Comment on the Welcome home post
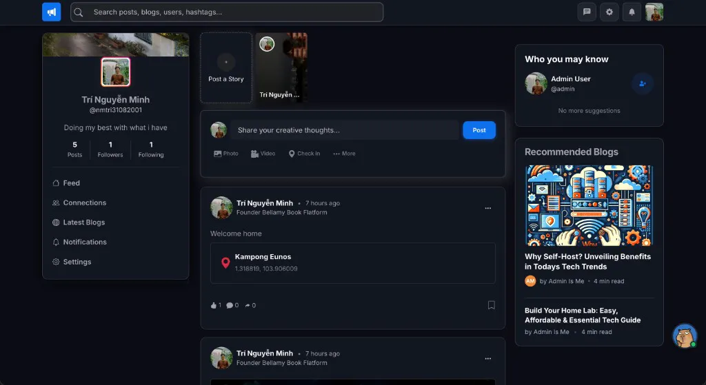Image resolution: width=706 pixels, height=385 pixels. pos(232,305)
